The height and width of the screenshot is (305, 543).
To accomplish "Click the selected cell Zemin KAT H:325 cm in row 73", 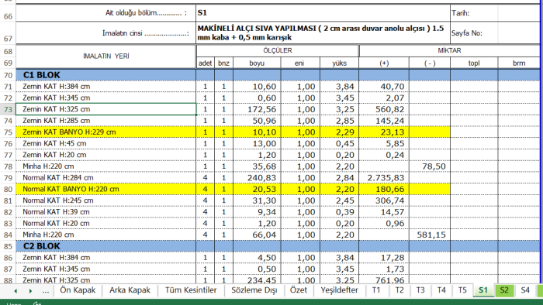I will 106,109.
